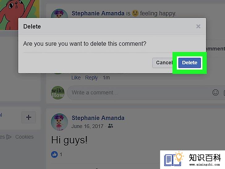View who liked the Hi guys! post

click(x=57, y=154)
